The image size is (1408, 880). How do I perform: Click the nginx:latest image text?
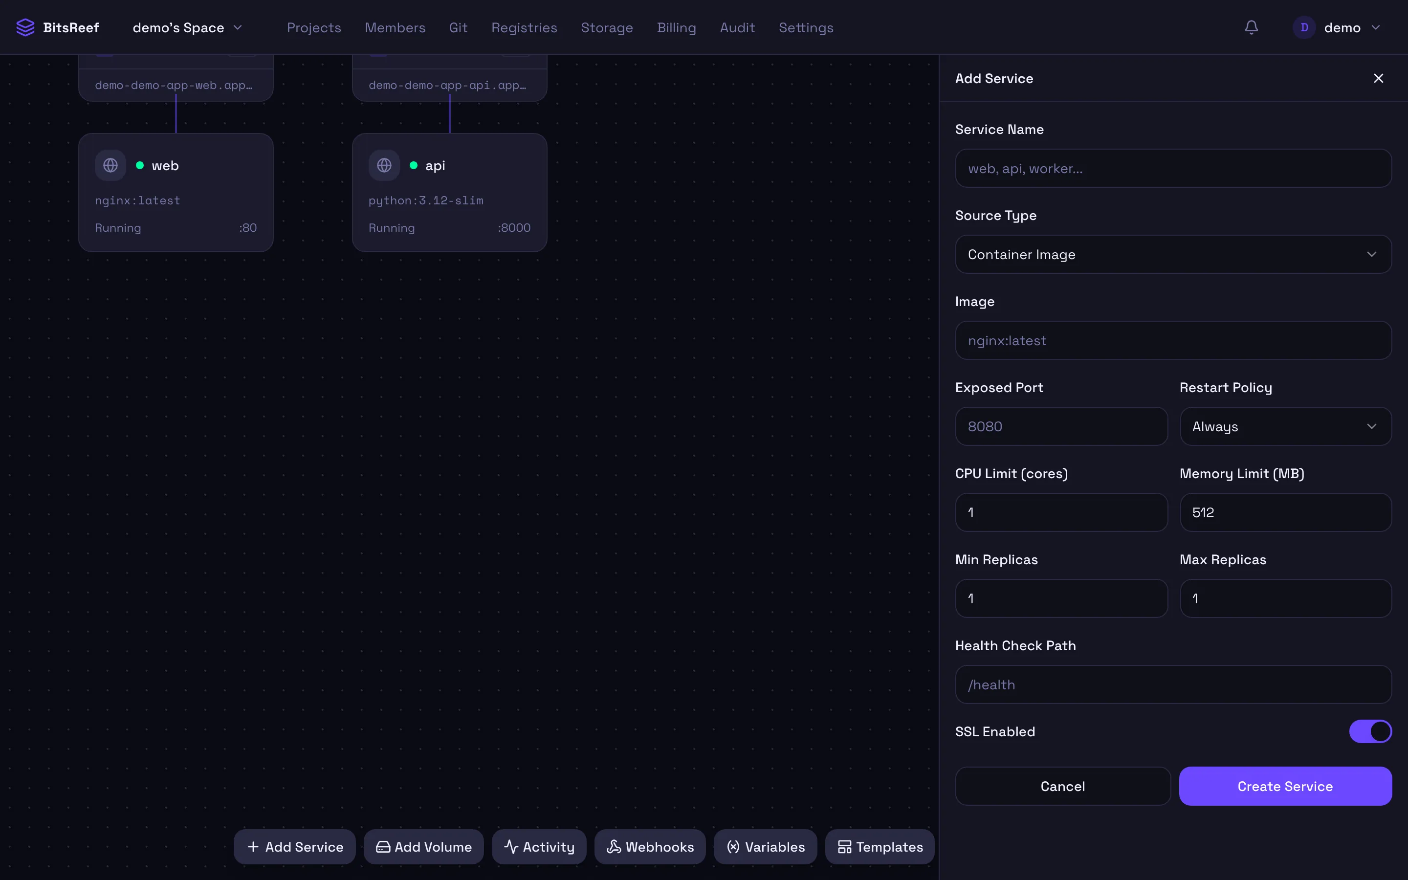[x=138, y=200]
